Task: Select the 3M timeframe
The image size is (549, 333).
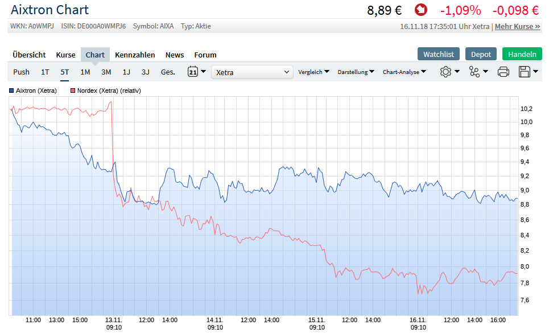Action: (x=106, y=72)
